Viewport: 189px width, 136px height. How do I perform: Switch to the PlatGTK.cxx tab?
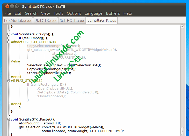click(x=46, y=20)
